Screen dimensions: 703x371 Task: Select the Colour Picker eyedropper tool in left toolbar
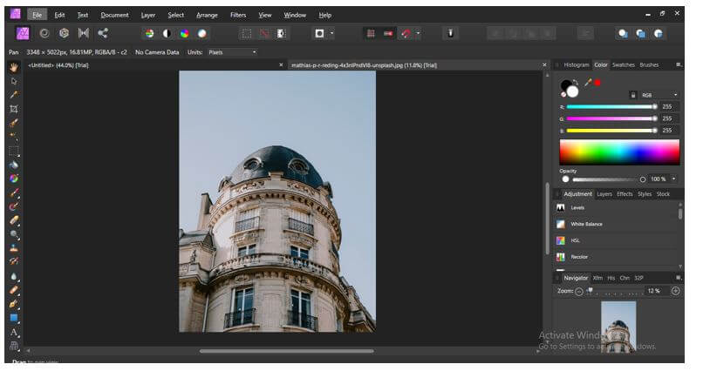[x=14, y=95]
